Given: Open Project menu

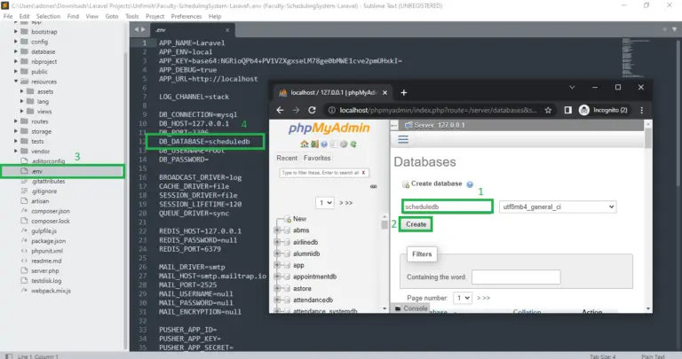Looking at the screenshot, I should (x=155, y=16).
